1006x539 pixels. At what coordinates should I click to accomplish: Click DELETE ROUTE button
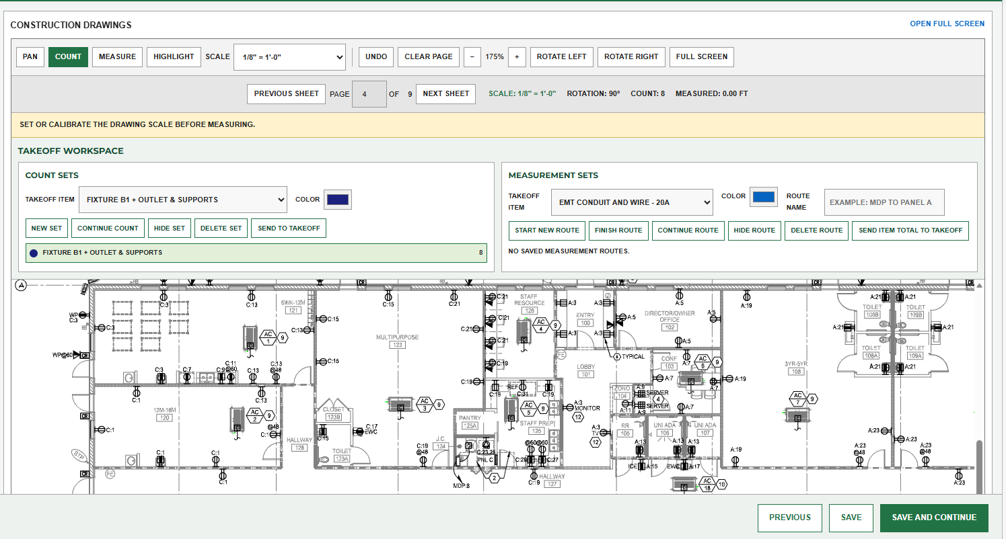click(816, 230)
